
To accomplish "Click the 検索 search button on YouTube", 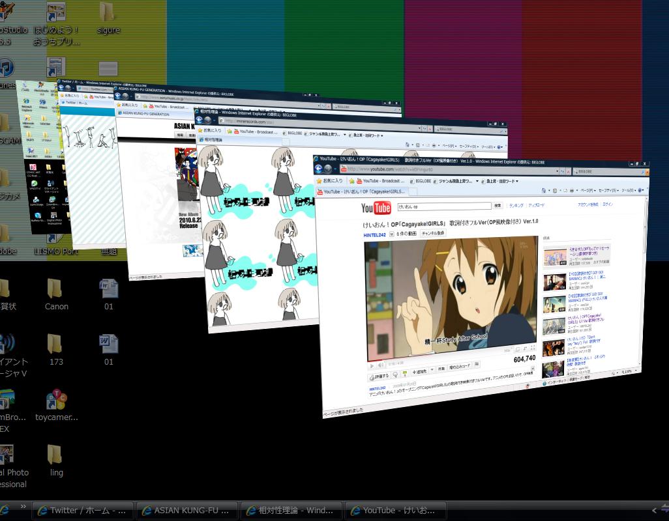I will [x=498, y=205].
